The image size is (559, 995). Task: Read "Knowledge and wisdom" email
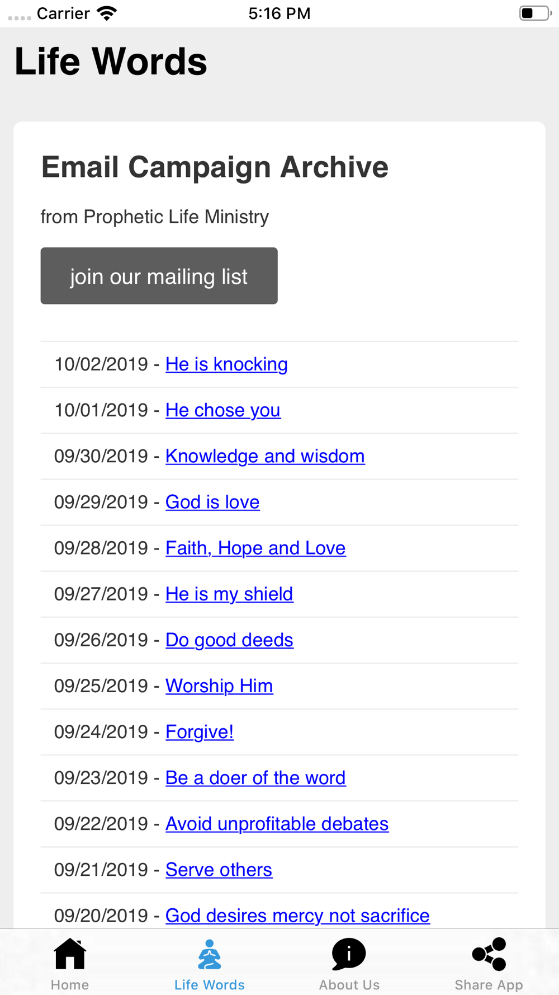[x=265, y=456]
